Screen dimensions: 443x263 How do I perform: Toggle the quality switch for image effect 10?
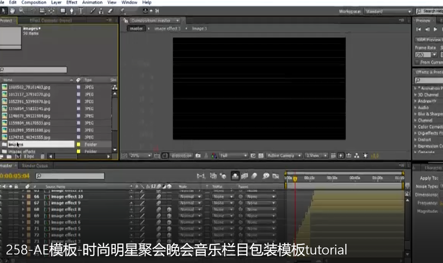point(142,197)
